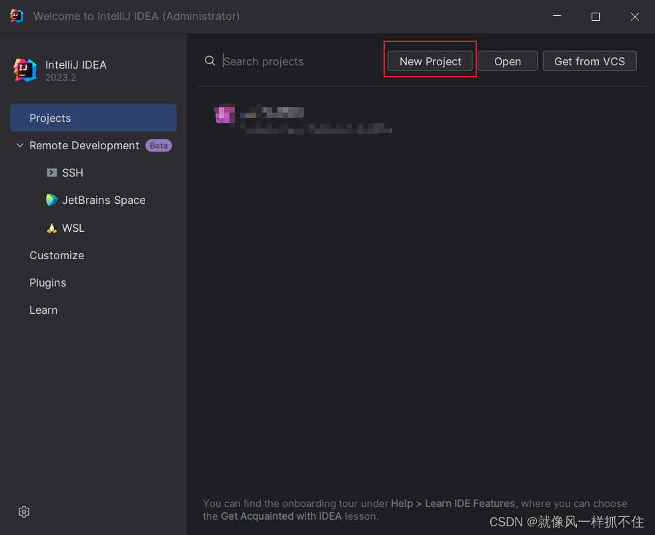Click the 2023.2 version text
The width and height of the screenshot is (655, 535).
pyautogui.click(x=61, y=78)
